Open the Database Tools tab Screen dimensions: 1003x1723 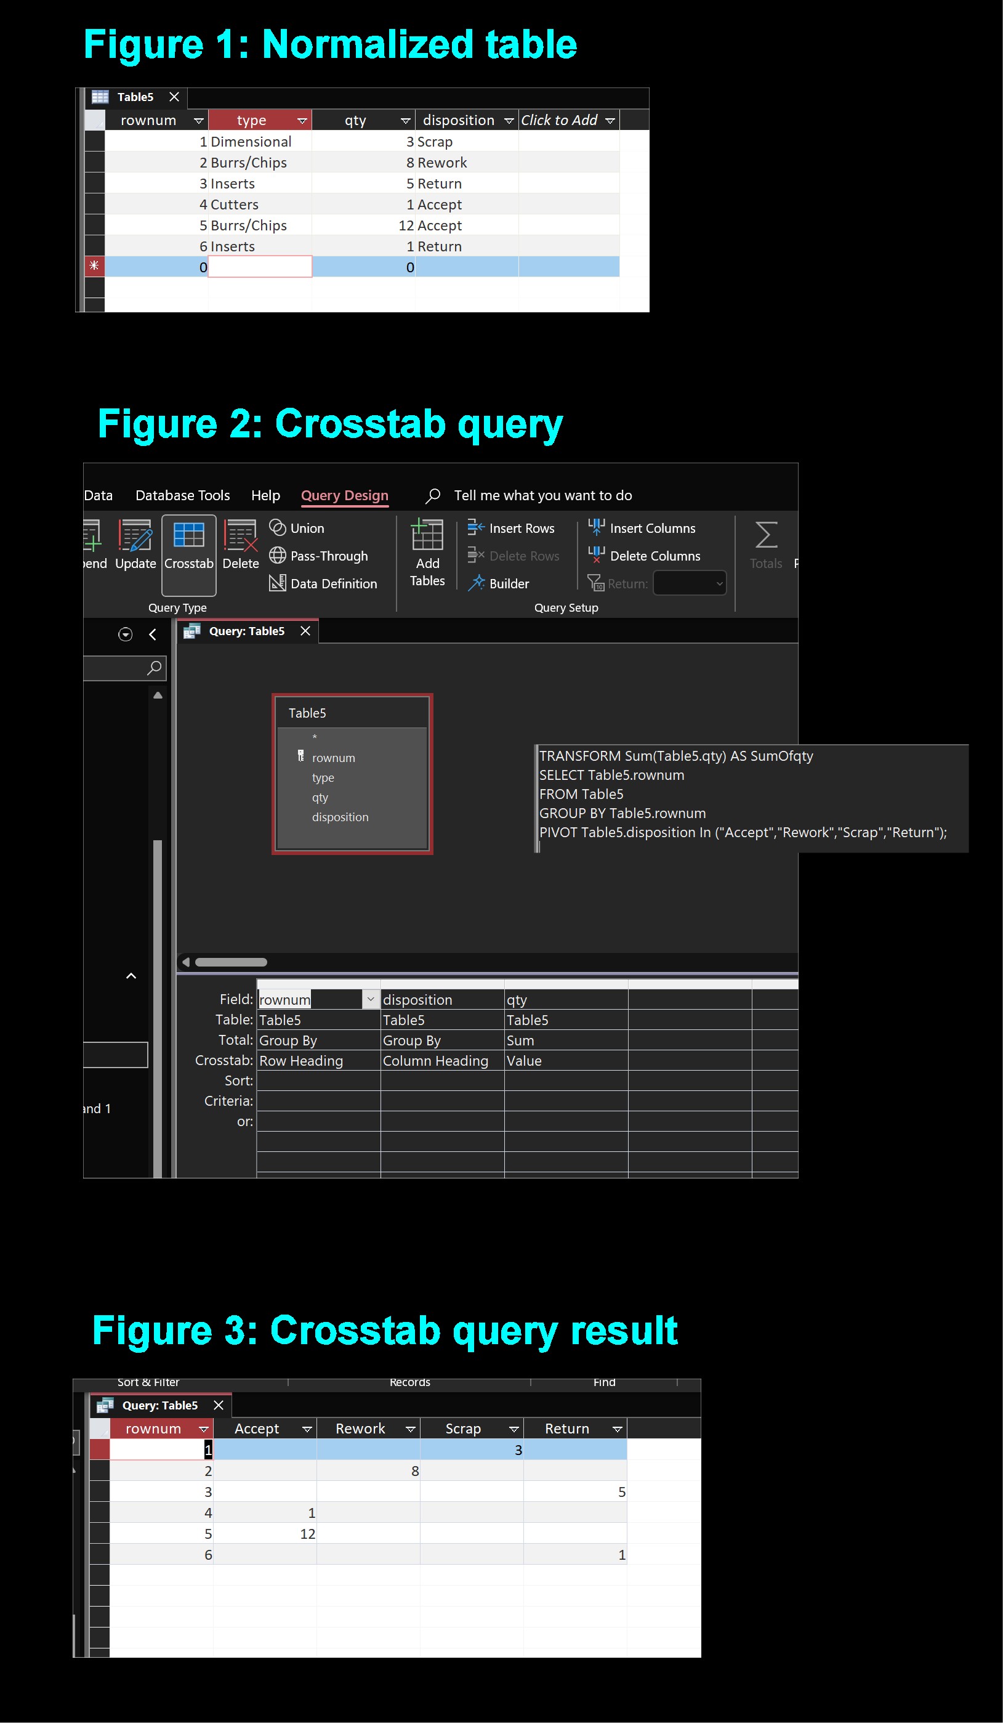pyautogui.click(x=182, y=495)
